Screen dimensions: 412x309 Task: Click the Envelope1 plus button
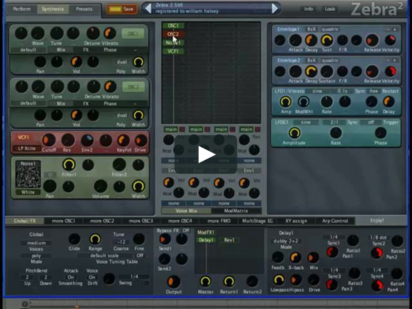click(395, 29)
